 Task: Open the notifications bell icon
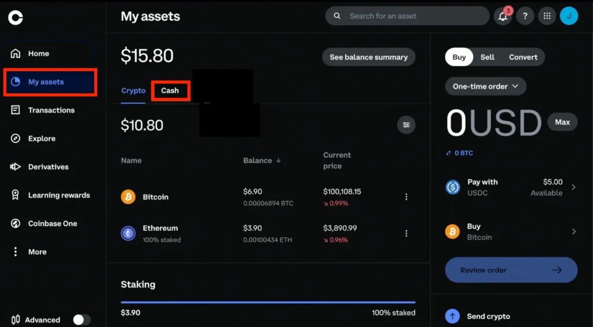click(503, 16)
